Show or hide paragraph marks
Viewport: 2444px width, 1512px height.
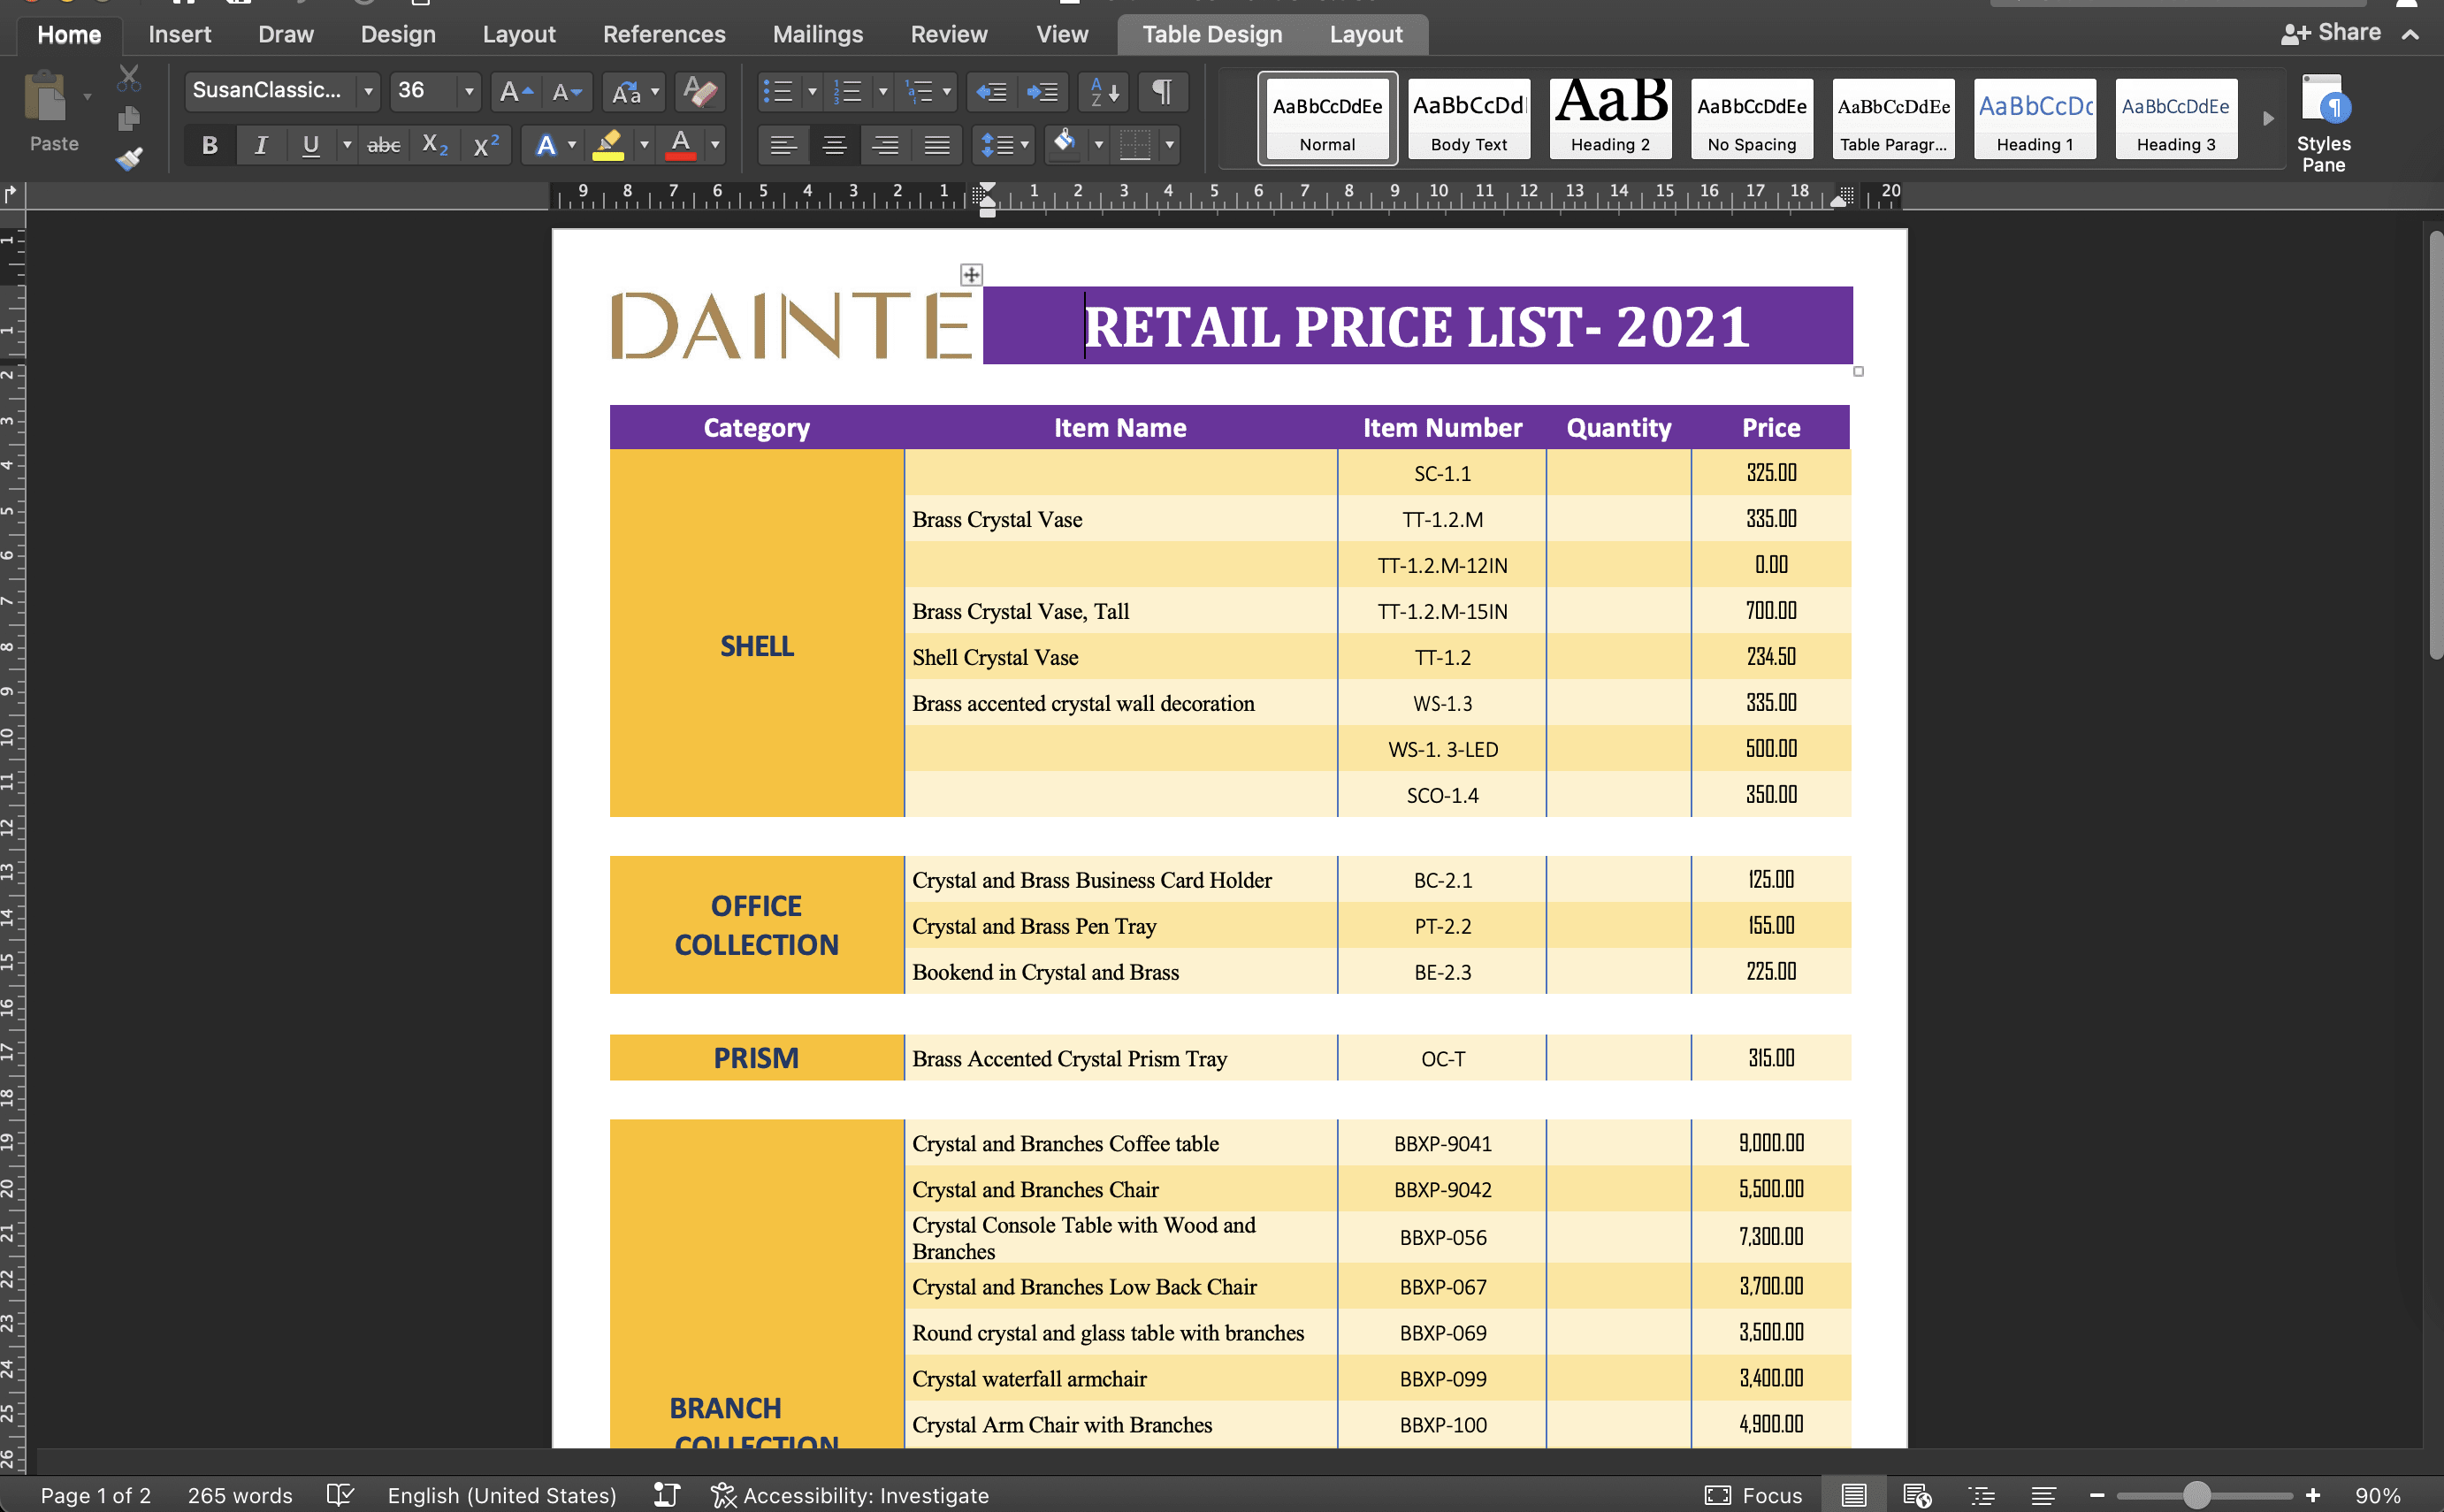[1162, 92]
